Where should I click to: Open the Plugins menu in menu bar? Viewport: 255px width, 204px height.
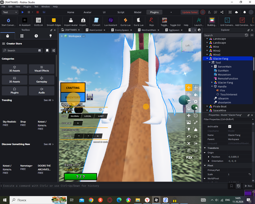click(x=27, y=7)
